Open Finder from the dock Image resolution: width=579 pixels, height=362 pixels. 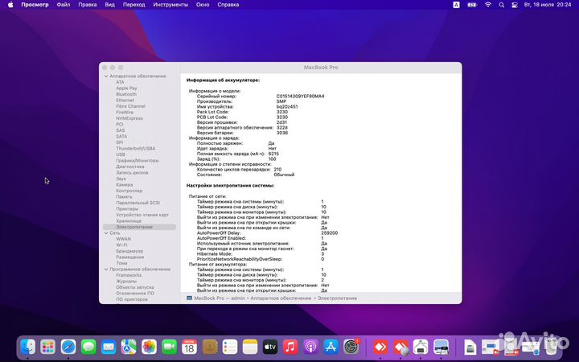tap(28, 347)
